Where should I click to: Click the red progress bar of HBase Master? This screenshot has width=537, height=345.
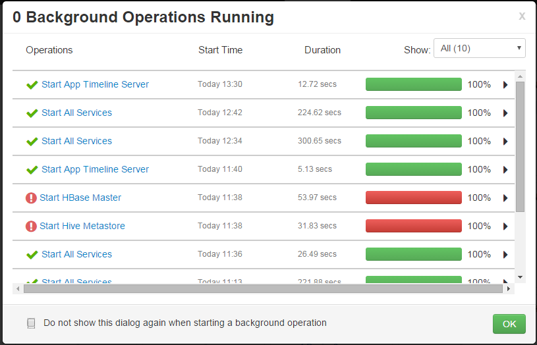coord(414,198)
